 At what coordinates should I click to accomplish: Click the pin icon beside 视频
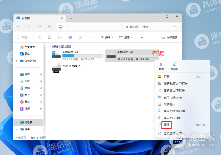pyautogui.click(x=41, y=109)
